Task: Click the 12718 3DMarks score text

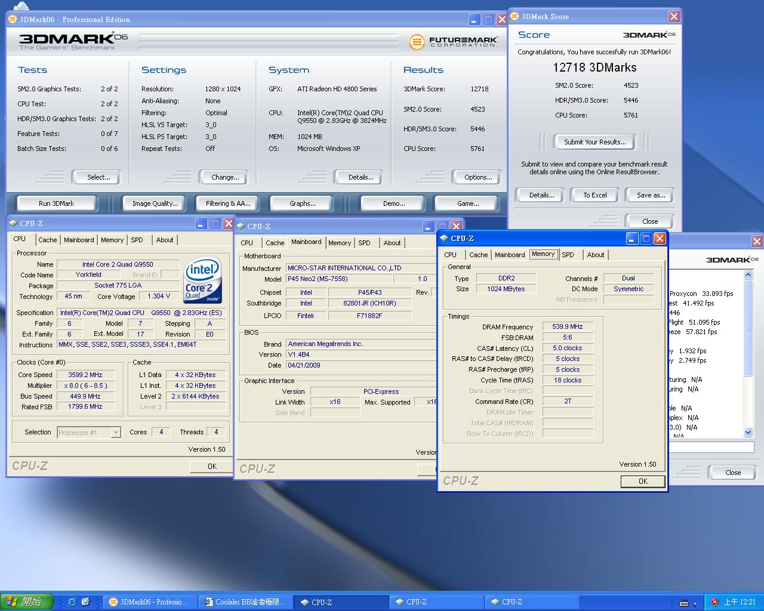Action: (594, 67)
